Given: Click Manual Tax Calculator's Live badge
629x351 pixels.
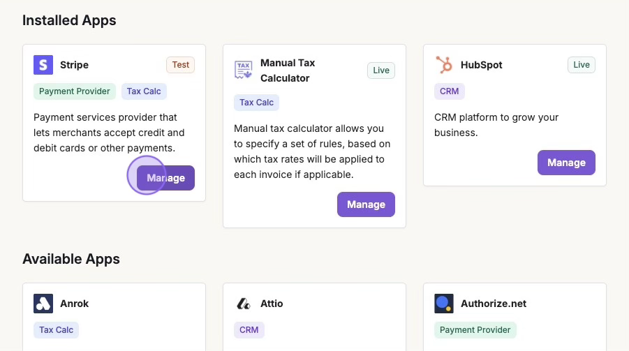Looking at the screenshot, I should [x=381, y=70].
